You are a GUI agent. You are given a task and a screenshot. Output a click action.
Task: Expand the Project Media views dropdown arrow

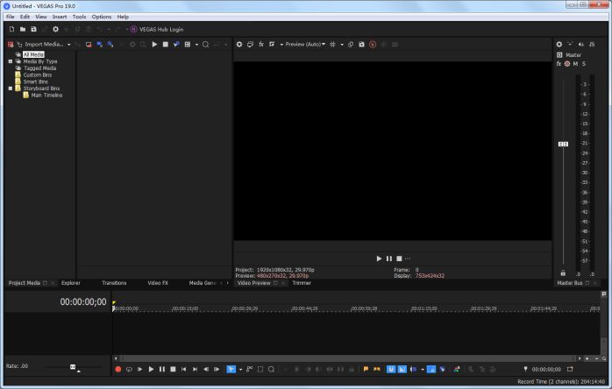[x=196, y=45]
